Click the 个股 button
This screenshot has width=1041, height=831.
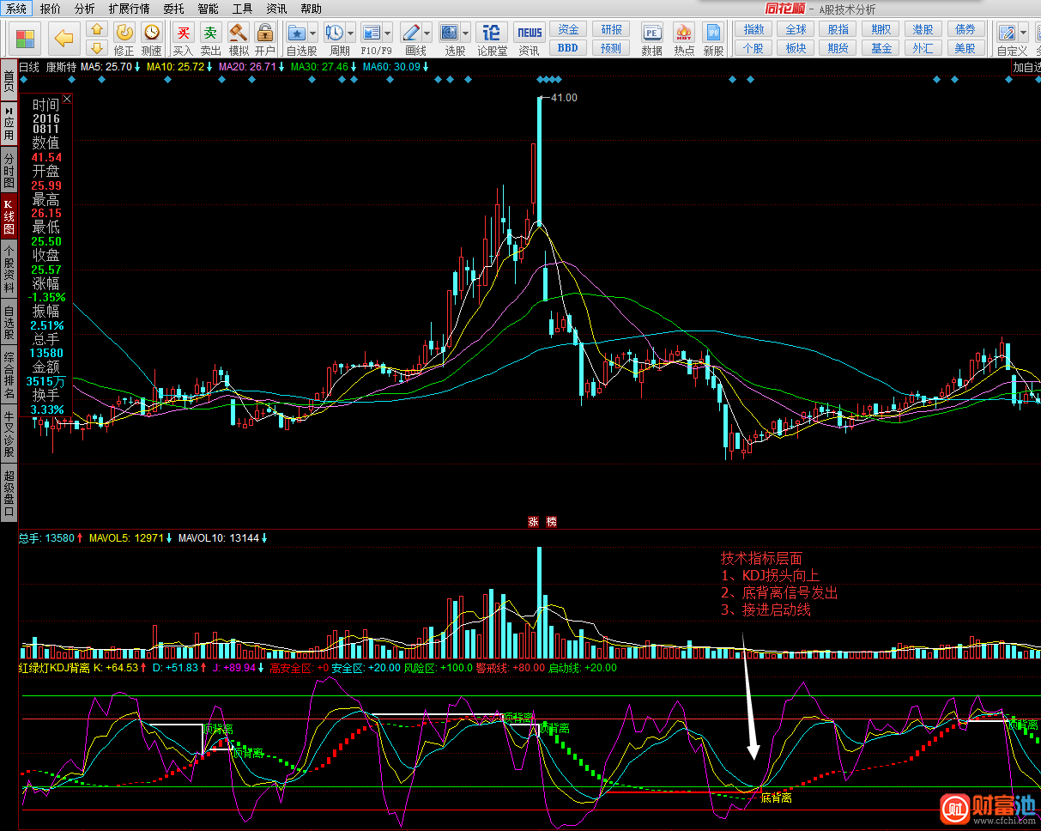[x=754, y=48]
